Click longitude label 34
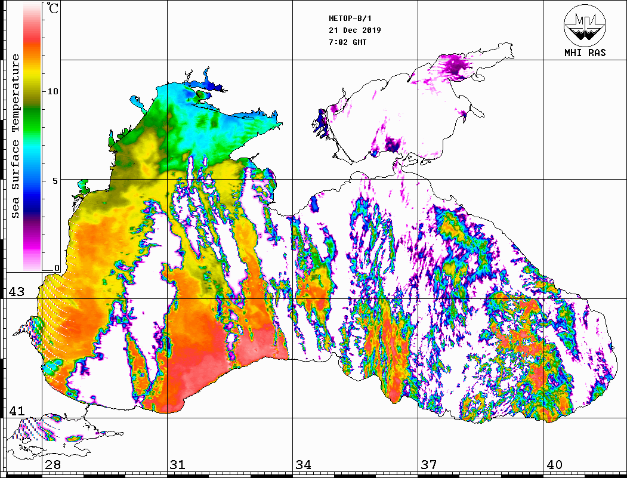Image resolution: width=627 pixels, height=478 pixels. coord(304,465)
